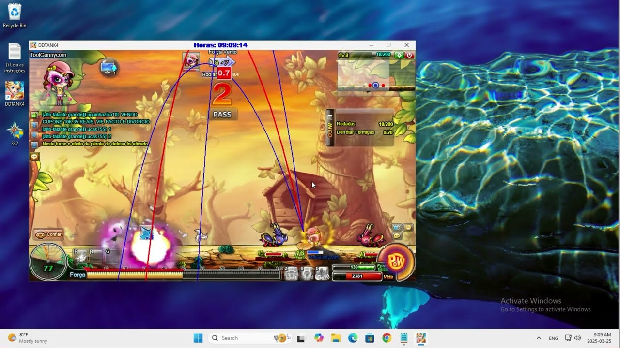The width and height of the screenshot is (620, 348).
Task: Open the Windows Start menu
Action: pos(198,338)
